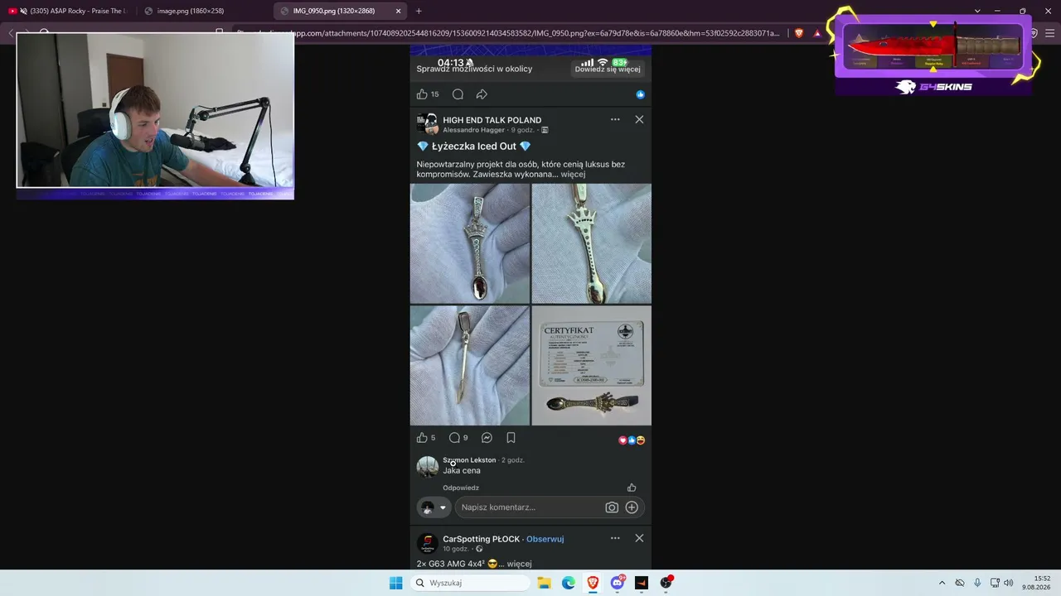Open the volume tray icon
The width and height of the screenshot is (1061, 596).
point(1009,583)
